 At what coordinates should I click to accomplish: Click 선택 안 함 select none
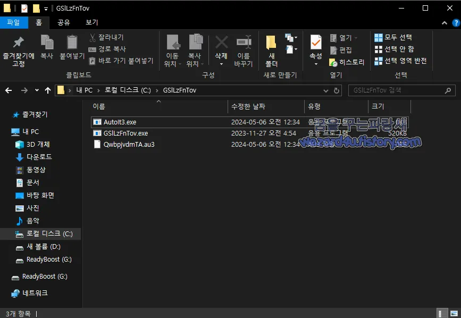394,49
